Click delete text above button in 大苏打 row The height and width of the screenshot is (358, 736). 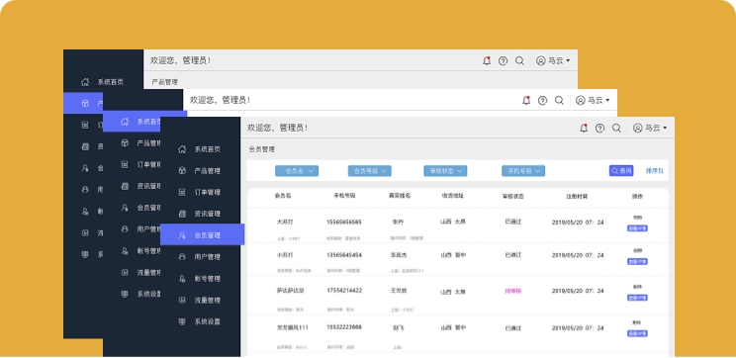click(x=637, y=218)
